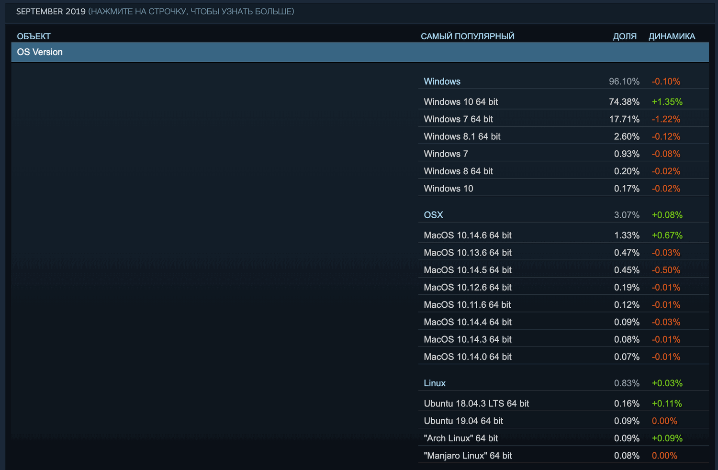Viewport: 718px width, 470px height.
Task: Select the +0.03% change value for Linux
Action: point(667,383)
